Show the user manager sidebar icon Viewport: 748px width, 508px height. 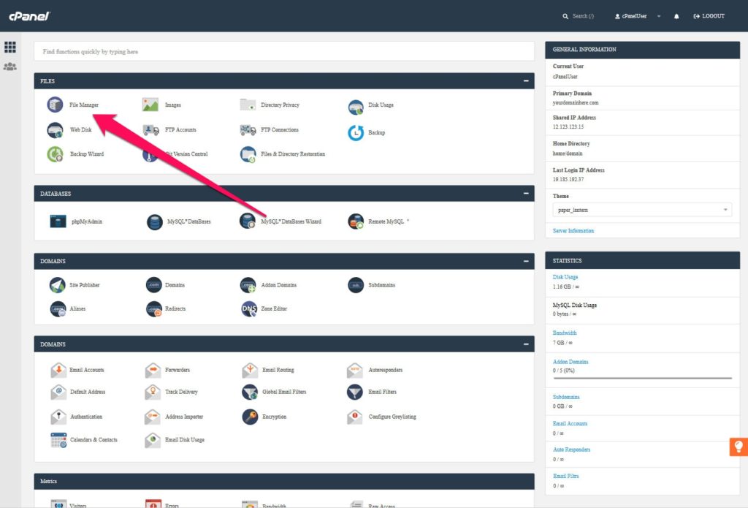pos(10,67)
